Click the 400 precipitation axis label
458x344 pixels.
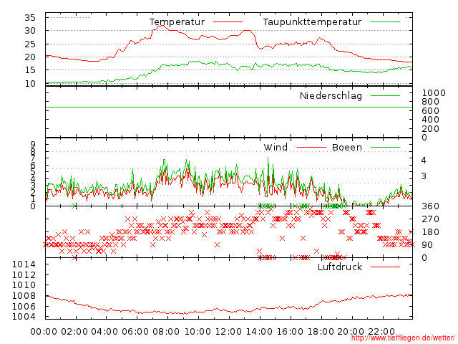coord(431,120)
